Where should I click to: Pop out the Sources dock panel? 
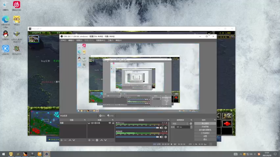(x=112, y=120)
